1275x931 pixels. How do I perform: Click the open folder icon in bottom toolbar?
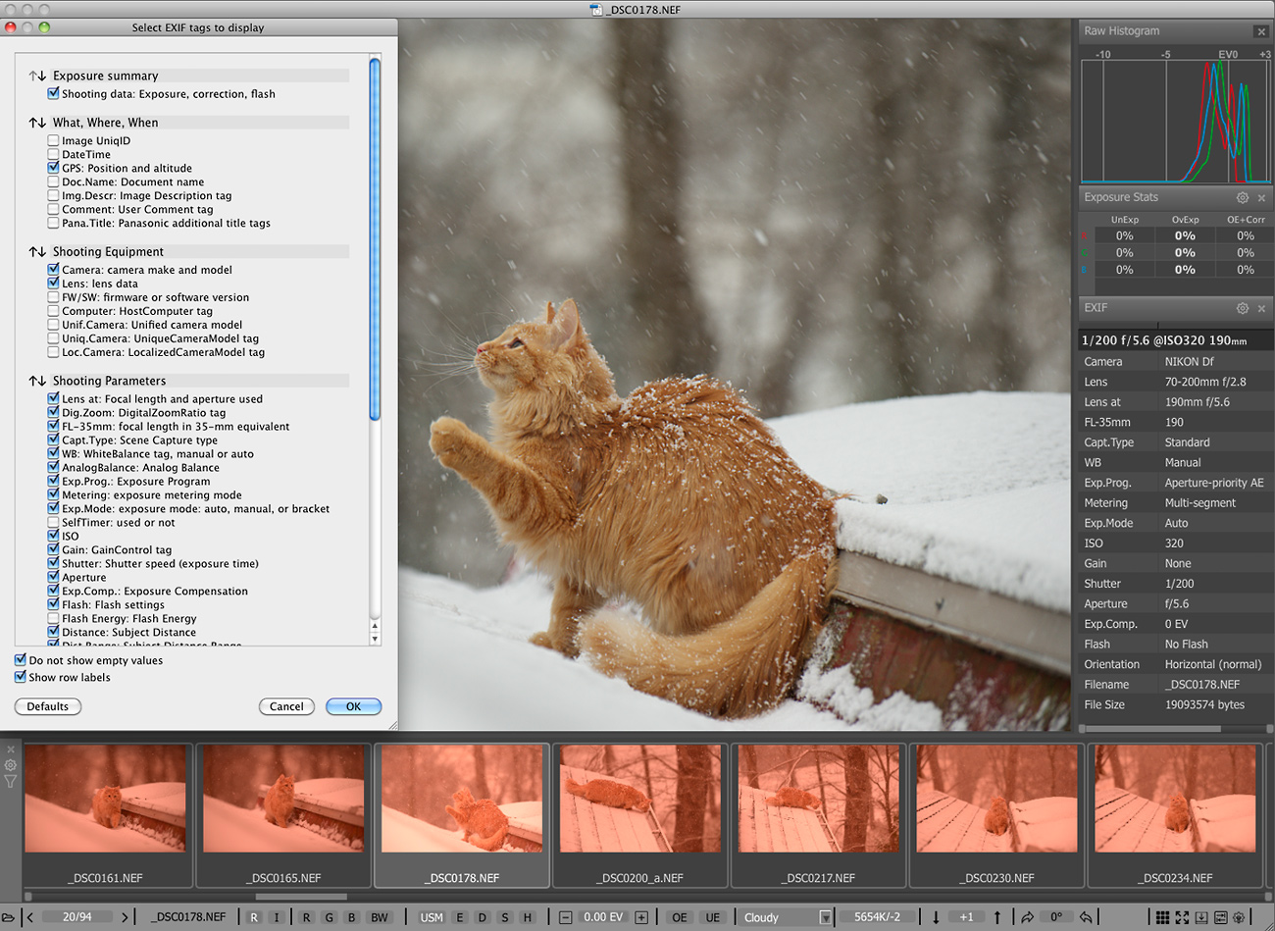[x=9, y=917]
